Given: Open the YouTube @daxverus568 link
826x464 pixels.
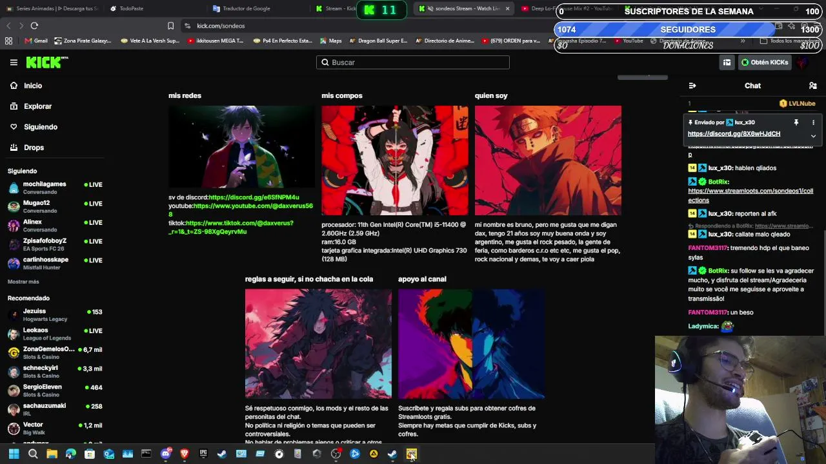Looking at the screenshot, I should coord(242,209).
